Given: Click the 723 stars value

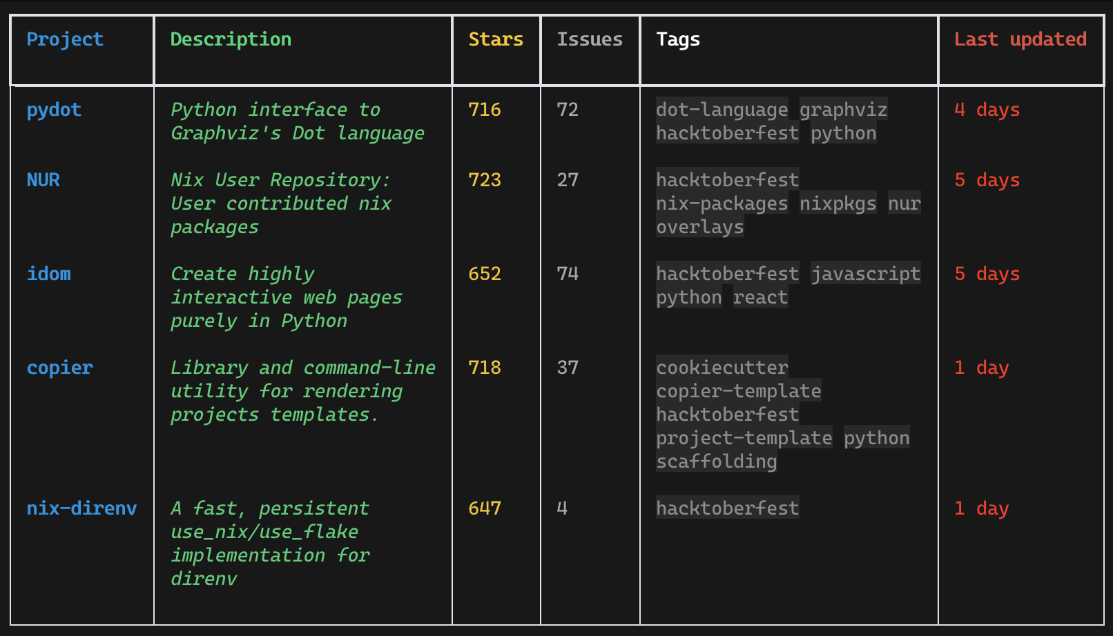Looking at the screenshot, I should click(485, 180).
